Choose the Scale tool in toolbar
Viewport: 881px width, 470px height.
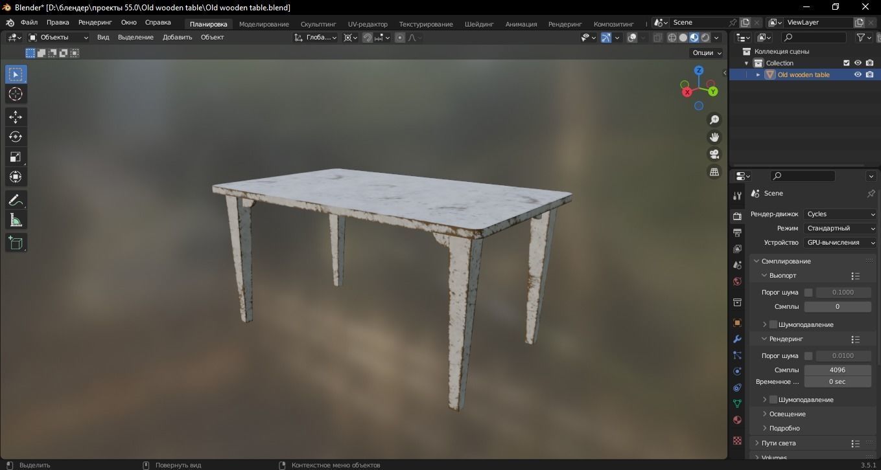pos(16,157)
